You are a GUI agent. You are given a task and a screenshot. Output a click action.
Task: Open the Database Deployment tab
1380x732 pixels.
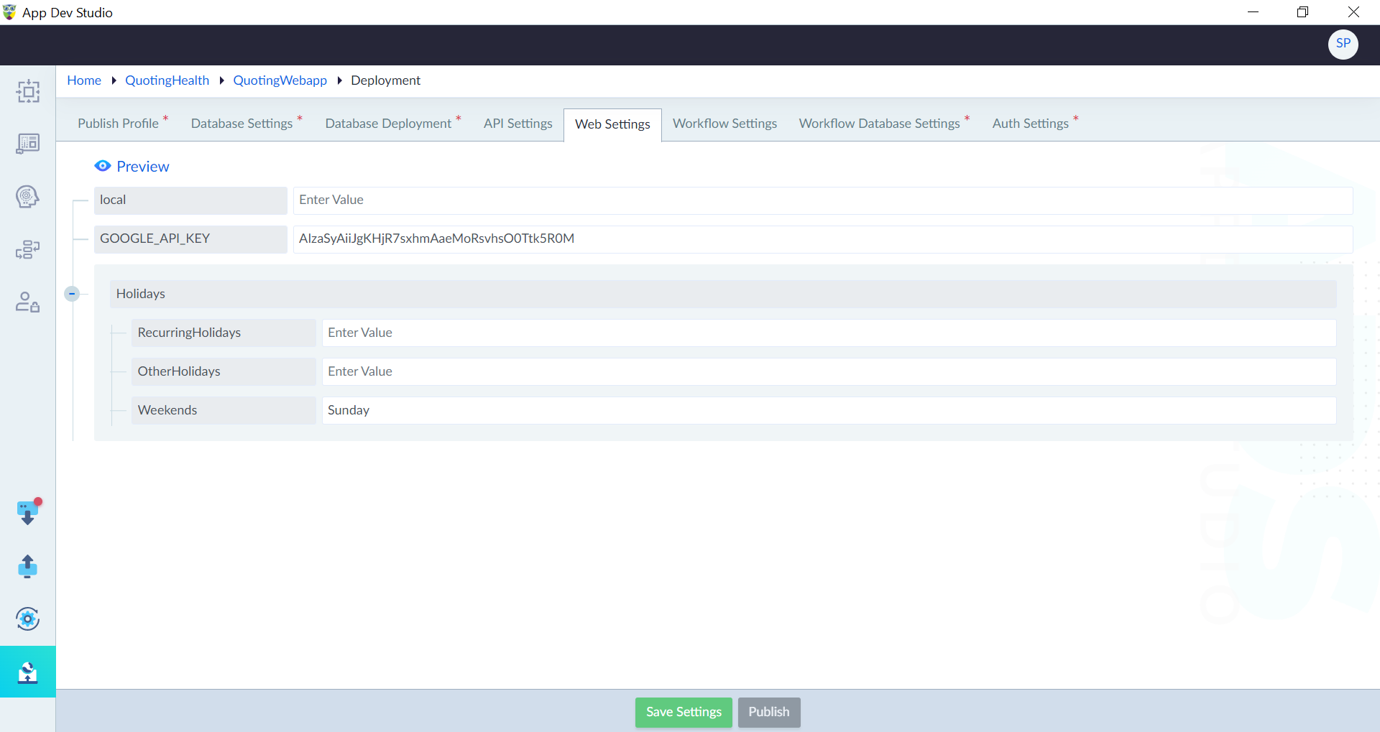point(388,124)
